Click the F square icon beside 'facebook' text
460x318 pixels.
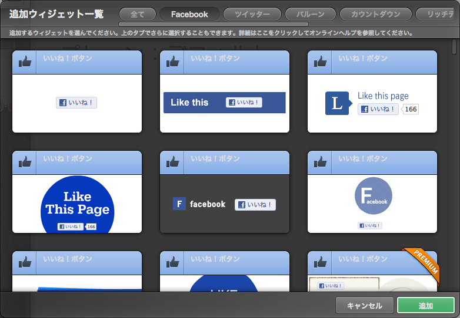(179, 204)
